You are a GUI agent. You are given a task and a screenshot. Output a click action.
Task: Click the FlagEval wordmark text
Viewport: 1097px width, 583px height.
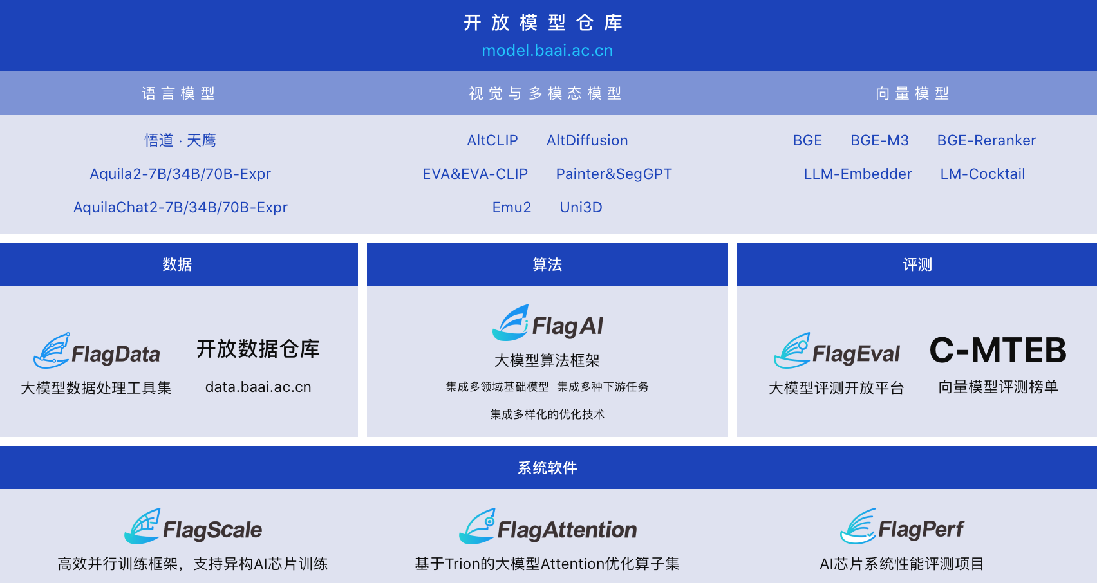[x=856, y=354]
